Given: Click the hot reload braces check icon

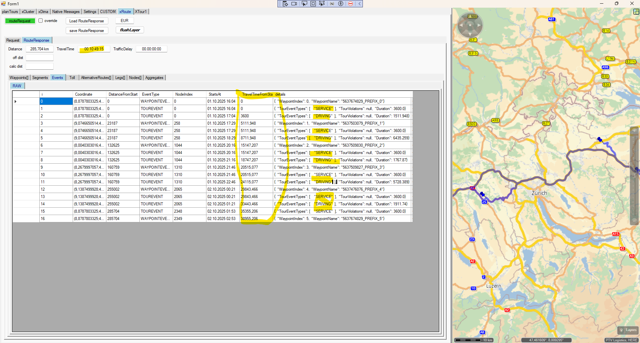Looking at the screenshot, I should click(x=332, y=4).
